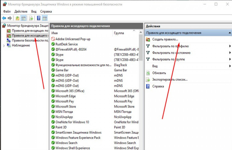The width and height of the screenshot is (232, 150).
Task: Click the firewall root node icon
Action: click(x=4, y=26)
